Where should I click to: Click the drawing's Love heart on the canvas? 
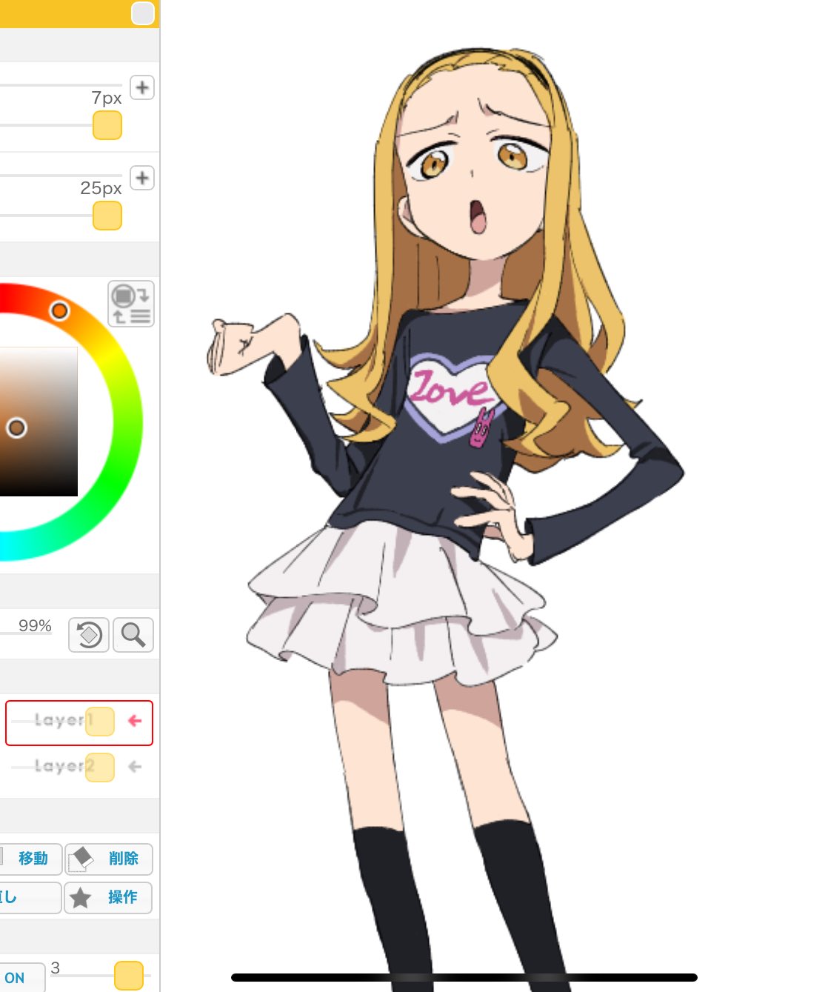[x=453, y=398]
